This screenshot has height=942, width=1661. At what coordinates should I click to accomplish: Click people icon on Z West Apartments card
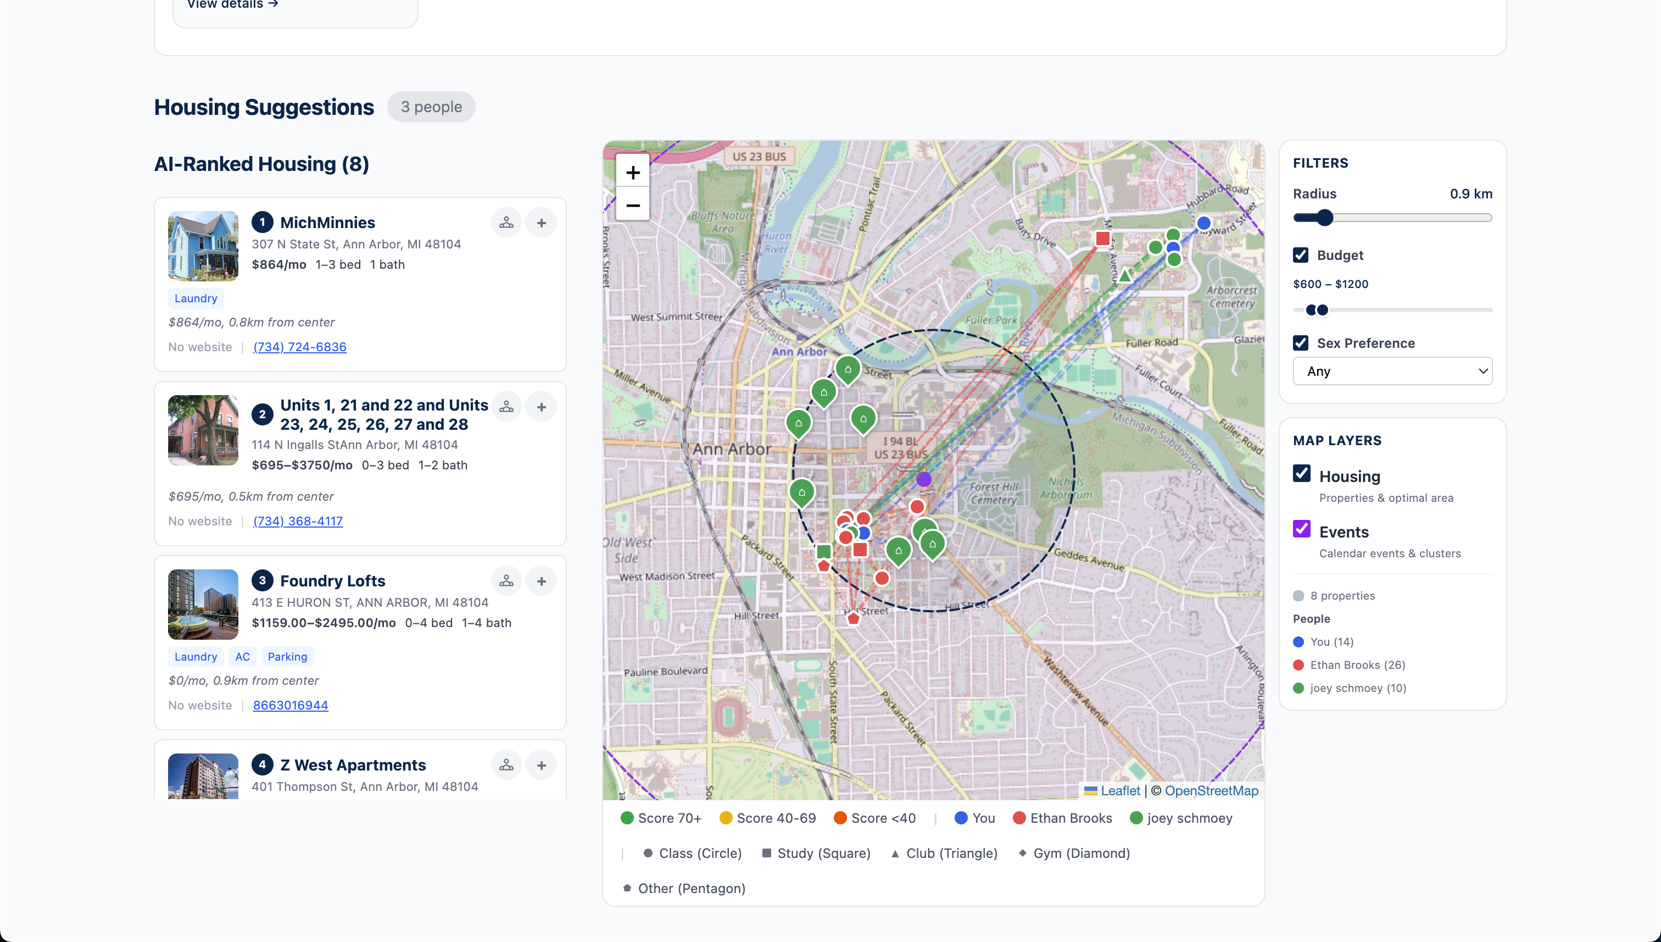(x=506, y=766)
